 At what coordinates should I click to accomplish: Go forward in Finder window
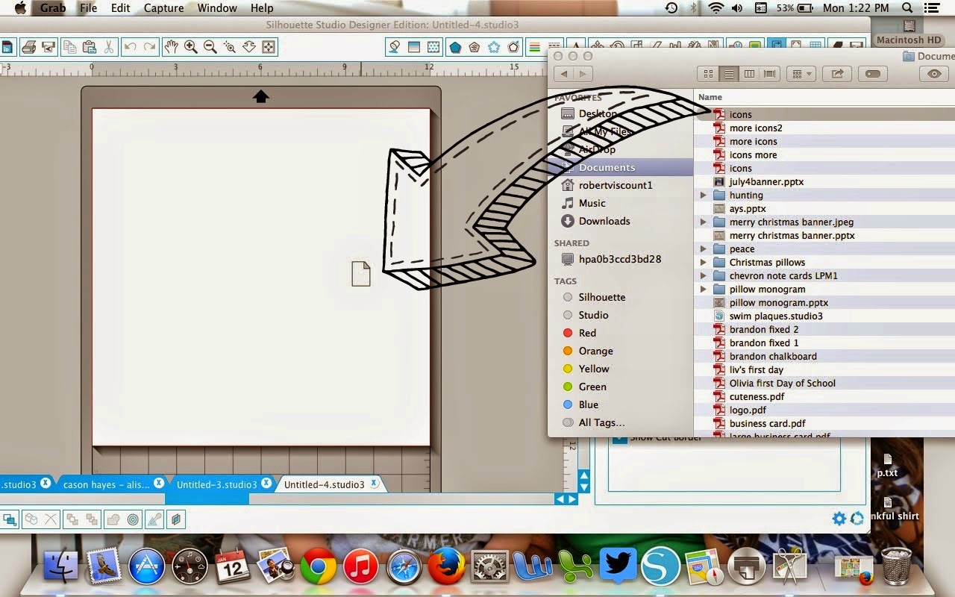coord(583,74)
